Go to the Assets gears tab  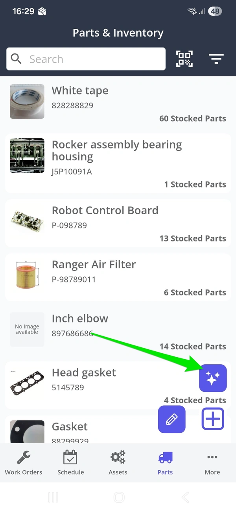pos(118,463)
